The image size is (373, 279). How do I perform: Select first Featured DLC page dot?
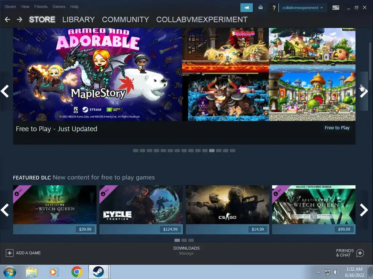tap(177, 240)
